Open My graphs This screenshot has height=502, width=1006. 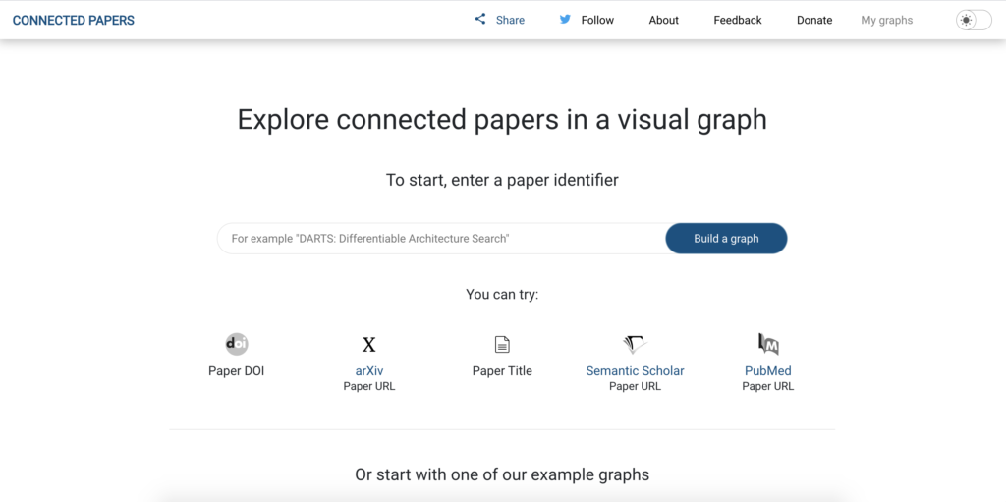pos(887,20)
